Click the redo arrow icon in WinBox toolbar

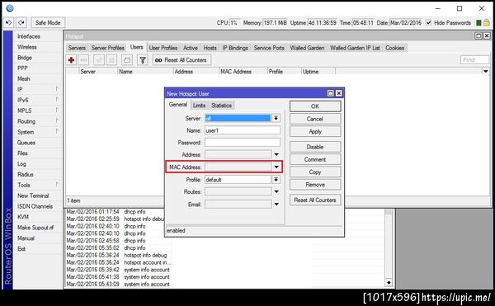click(21, 23)
